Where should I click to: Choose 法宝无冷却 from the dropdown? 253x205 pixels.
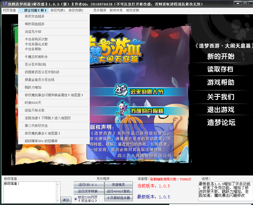point(54,32)
